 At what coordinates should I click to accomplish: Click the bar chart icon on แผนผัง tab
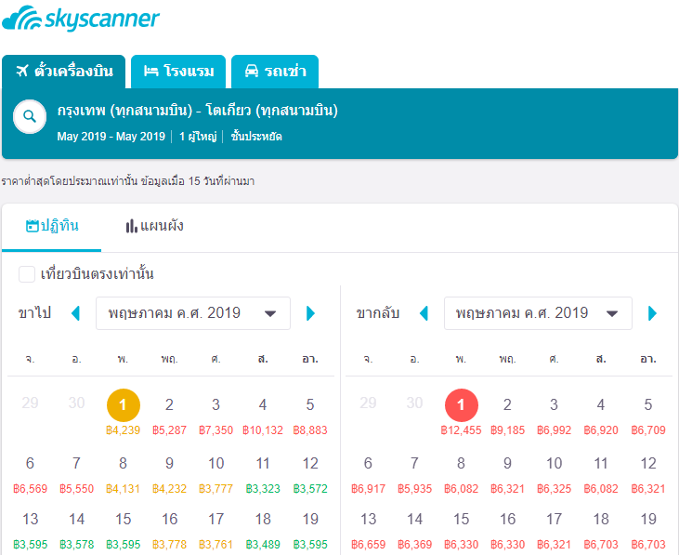click(131, 226)
